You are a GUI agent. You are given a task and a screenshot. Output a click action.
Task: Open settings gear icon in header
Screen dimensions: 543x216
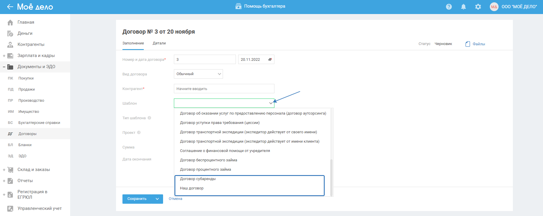[478, 7]
